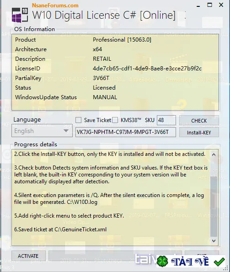230x272 pixels.
Task: Select the PartialKey value 3V66T
Action: (x=101, y=78)
